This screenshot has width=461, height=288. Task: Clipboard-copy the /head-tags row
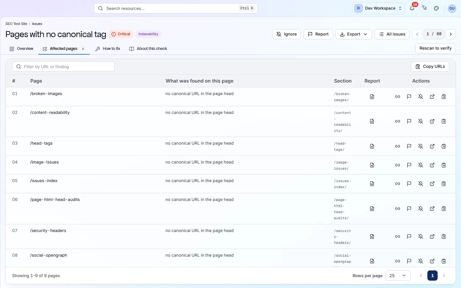(444, 146)
